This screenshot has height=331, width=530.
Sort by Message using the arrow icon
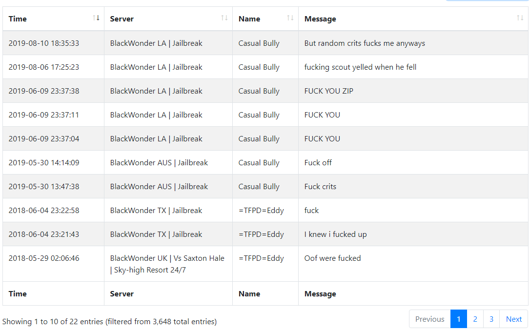click(x=520, y=18)
